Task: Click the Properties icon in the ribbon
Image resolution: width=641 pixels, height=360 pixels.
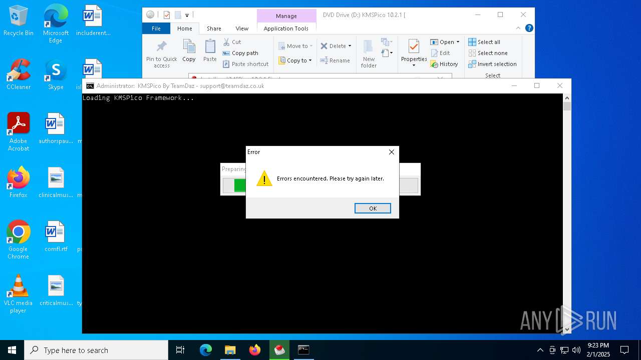Action: point(414,46)
